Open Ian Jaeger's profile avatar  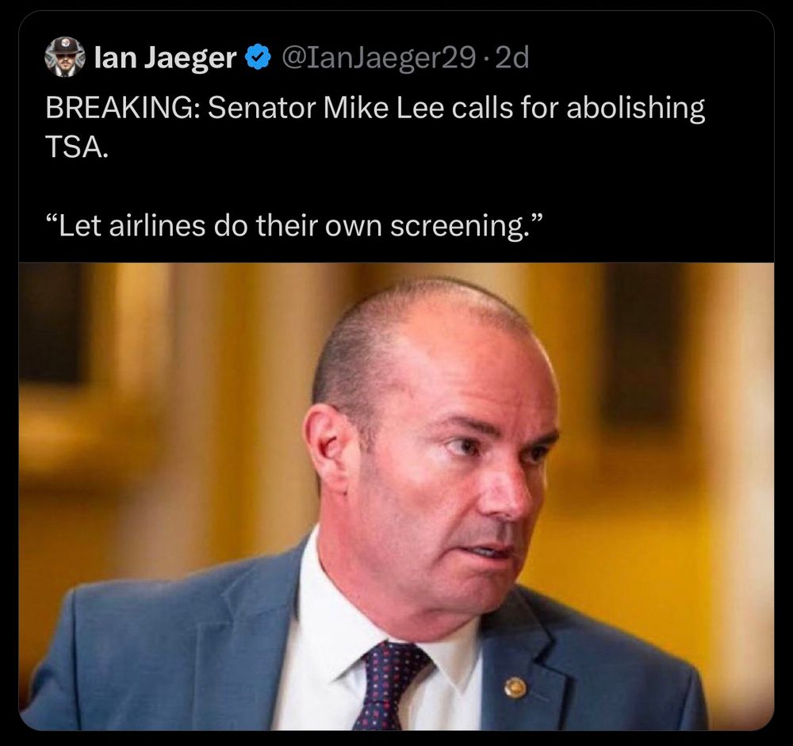point(65,57)
